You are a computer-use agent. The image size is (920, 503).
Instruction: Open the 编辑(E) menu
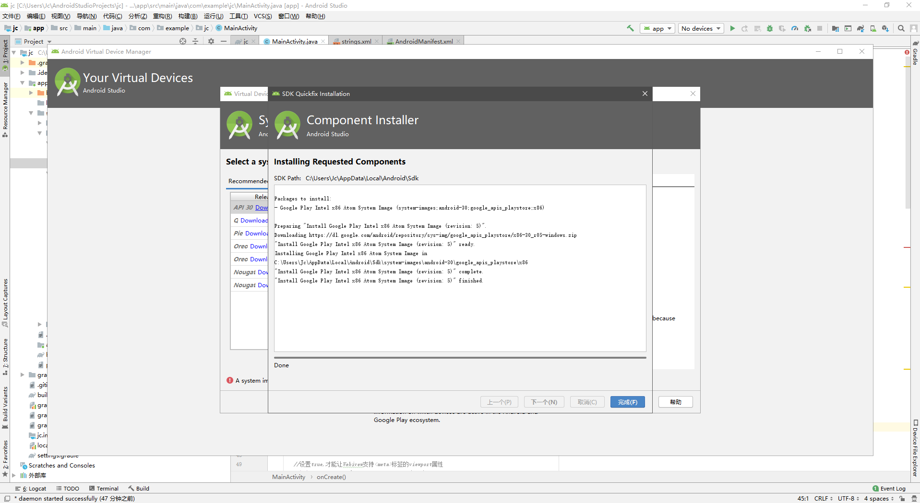(36, 16)
